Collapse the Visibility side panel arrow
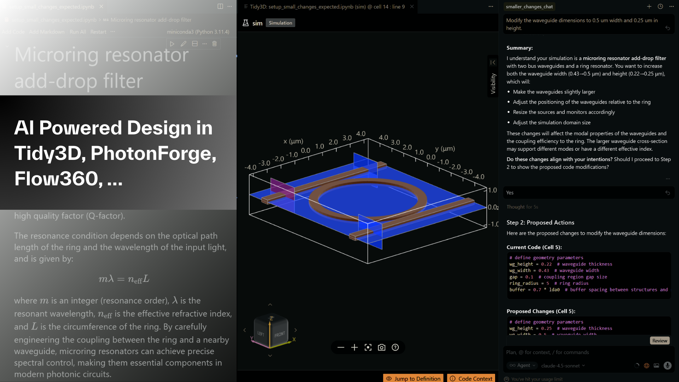This screenshot has width=679, height=382. pos(493,63)
